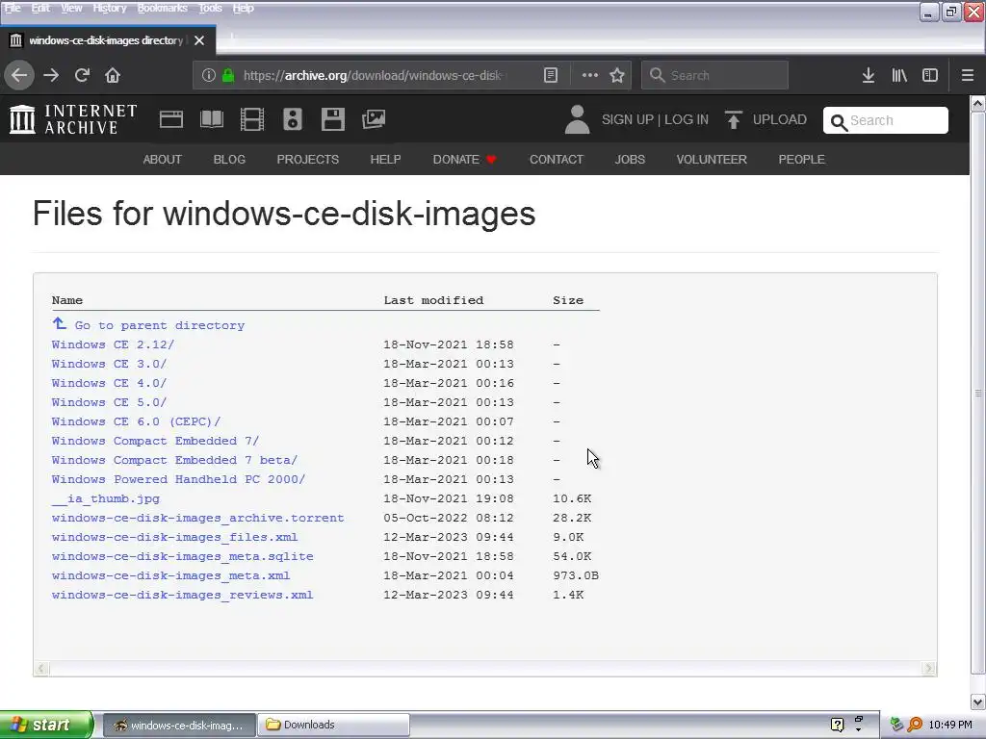Open Windows Compact Embedded 7 beta/ folder
The width and height of the screenshot is (986, 739).
[175, 460]
